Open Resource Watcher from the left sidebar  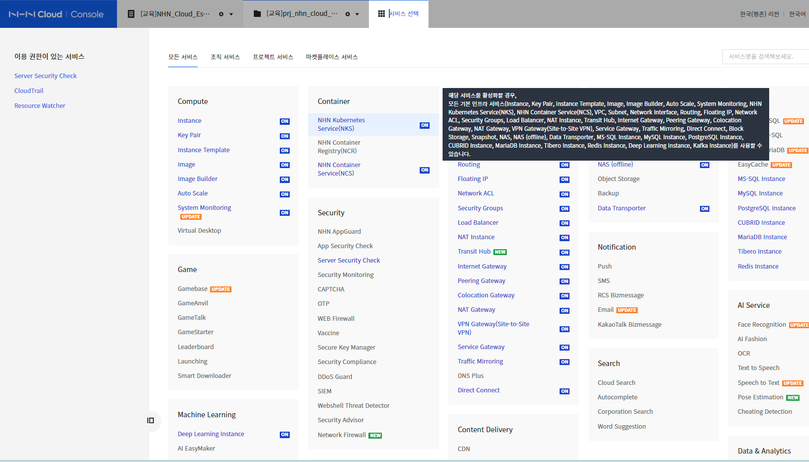[x=40, y=106]
